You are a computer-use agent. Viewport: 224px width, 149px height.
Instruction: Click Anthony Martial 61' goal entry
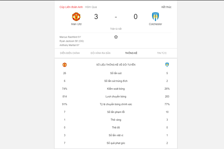coord(69,45)
